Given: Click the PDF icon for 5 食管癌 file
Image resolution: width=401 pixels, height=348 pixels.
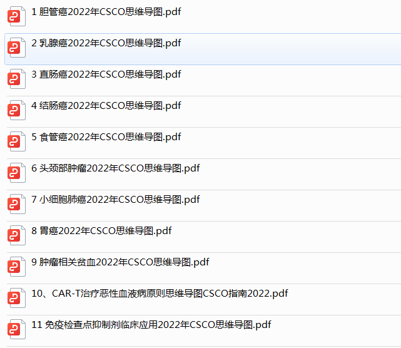Looking at the screenshot, I should tap(17, 141).
